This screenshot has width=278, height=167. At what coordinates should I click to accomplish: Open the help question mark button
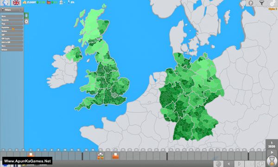coord(251,3)
